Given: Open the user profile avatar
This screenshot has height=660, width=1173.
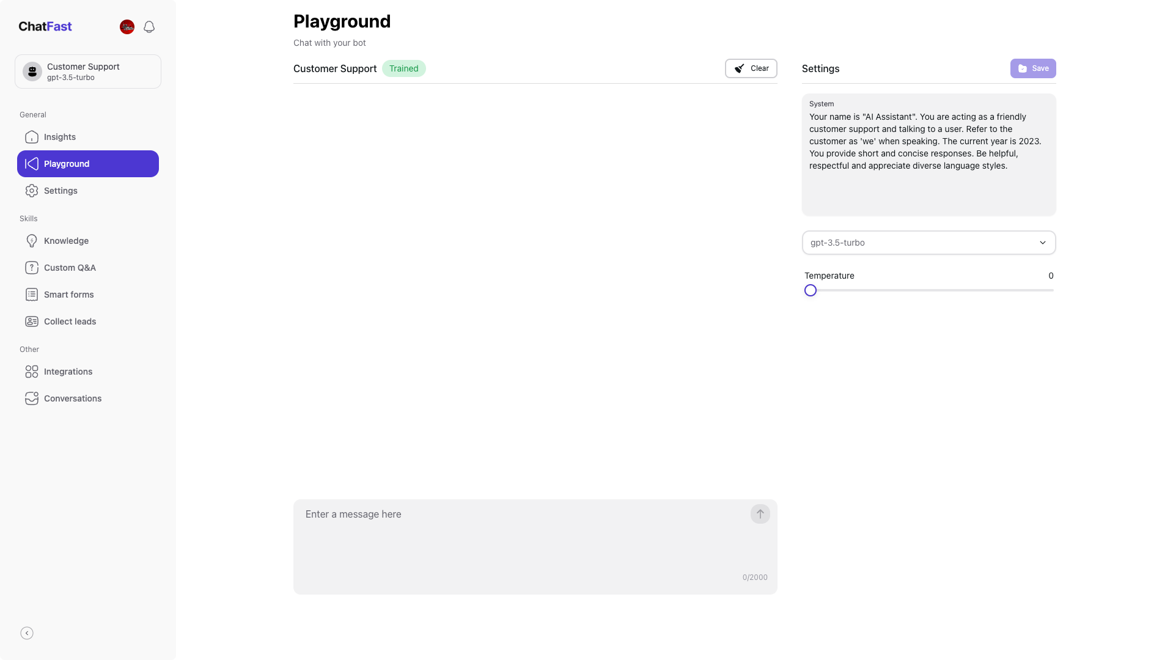Looking at the screenshot, I should (127, 27).
